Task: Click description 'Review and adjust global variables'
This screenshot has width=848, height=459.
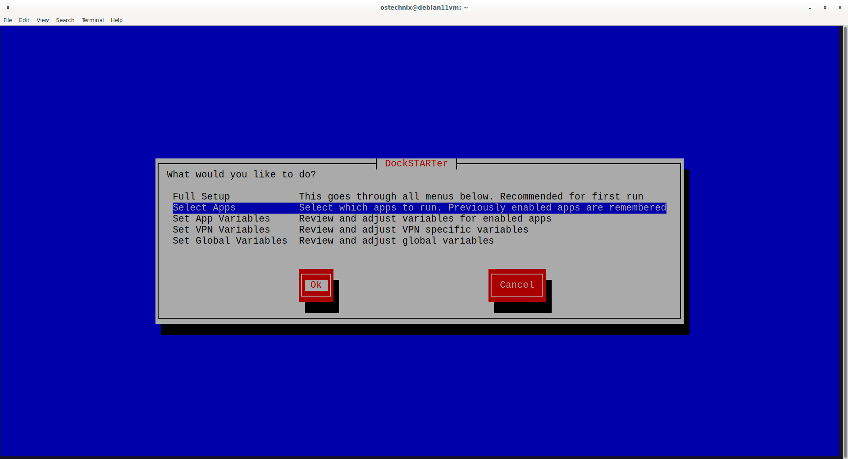Action: [x=397, y=241]
